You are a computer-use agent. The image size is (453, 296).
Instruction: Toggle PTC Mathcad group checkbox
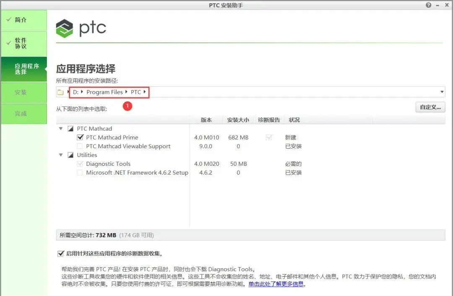click(70, 129)
